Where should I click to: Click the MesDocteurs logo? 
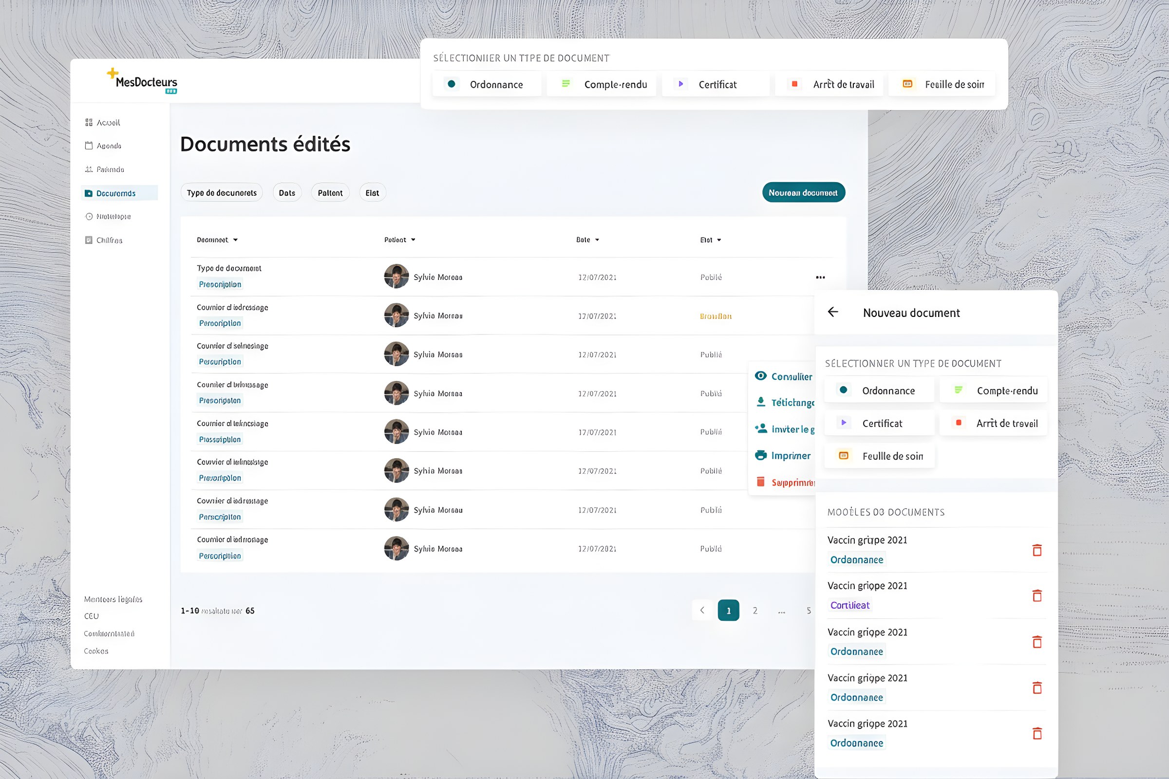pyautogui.click(x=142, y=80)
